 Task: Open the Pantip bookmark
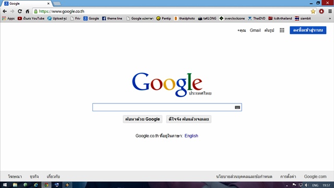(x=163, y=19)
